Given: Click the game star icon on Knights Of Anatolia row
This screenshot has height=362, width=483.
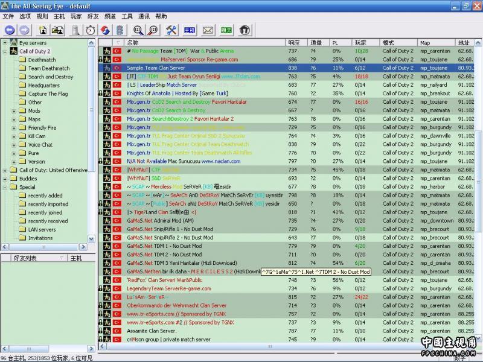Looking at the screenshot, I should tap(107, 94).
